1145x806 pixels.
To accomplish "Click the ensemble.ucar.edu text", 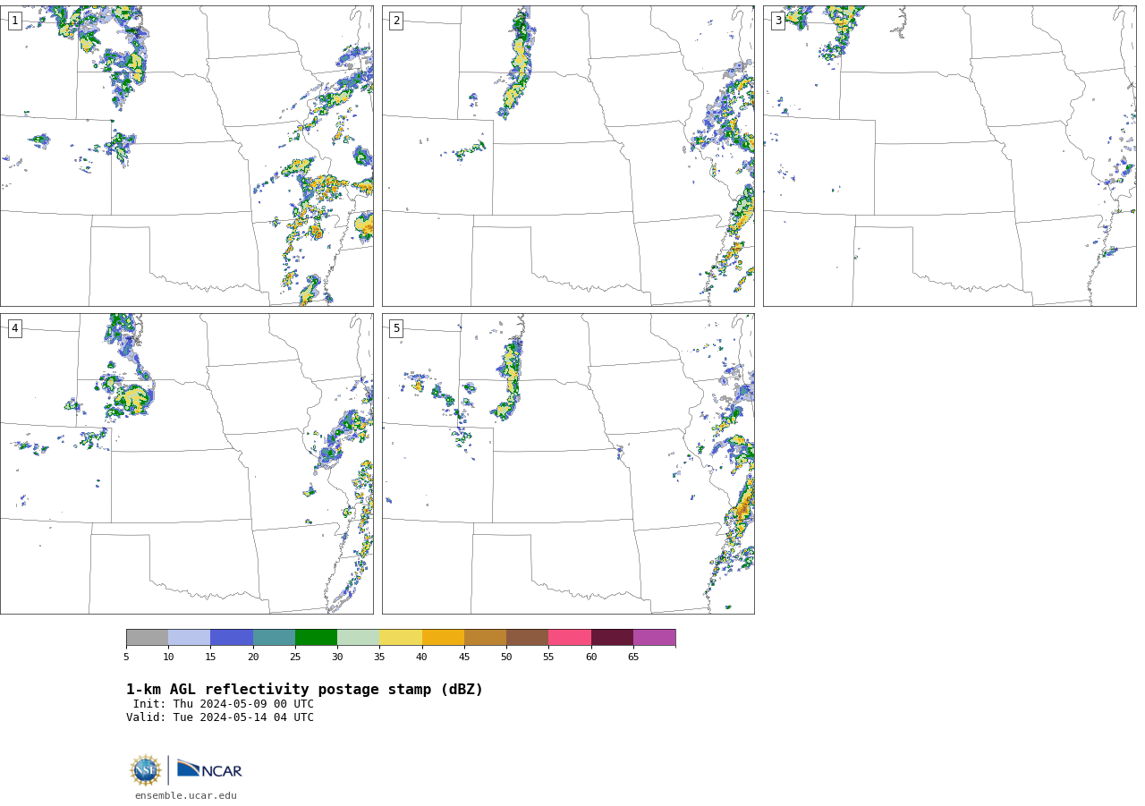I will pos(186,795).
